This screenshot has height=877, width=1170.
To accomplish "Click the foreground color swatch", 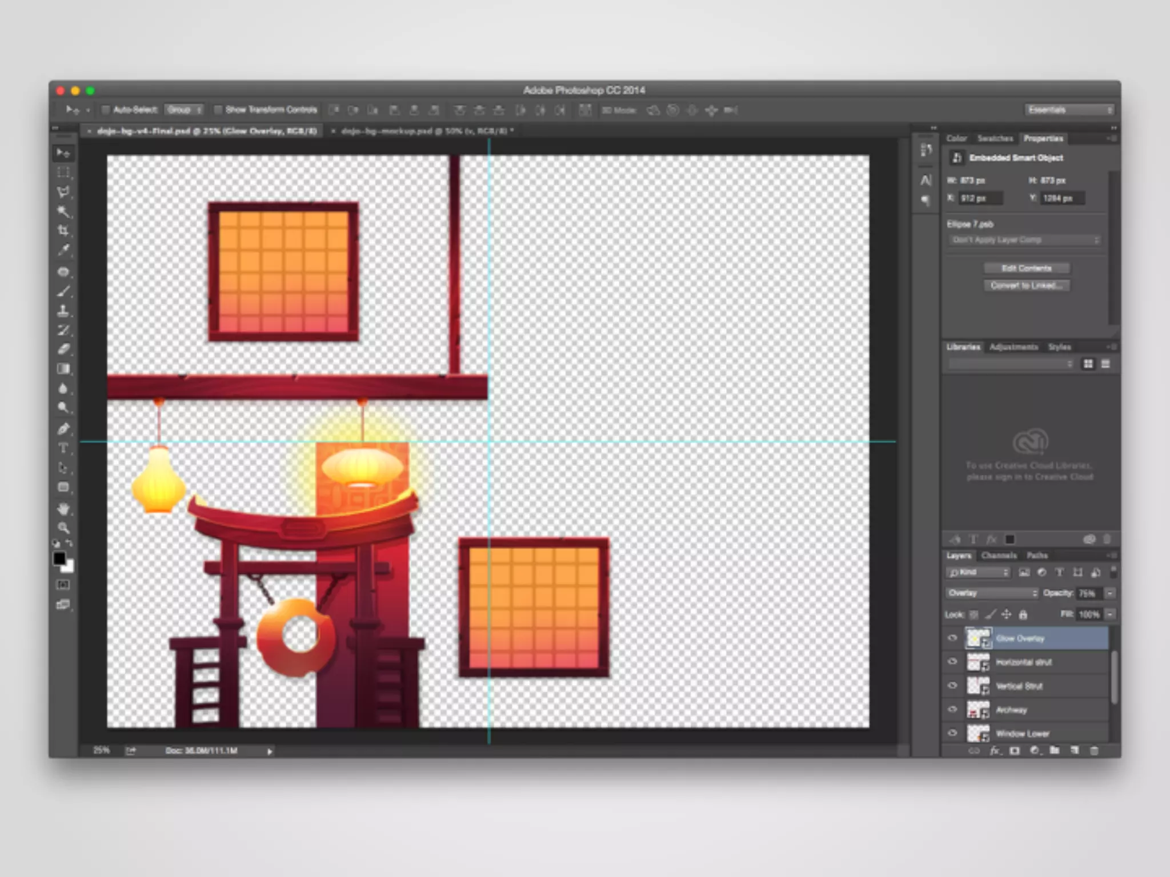I will coord(59,559).
